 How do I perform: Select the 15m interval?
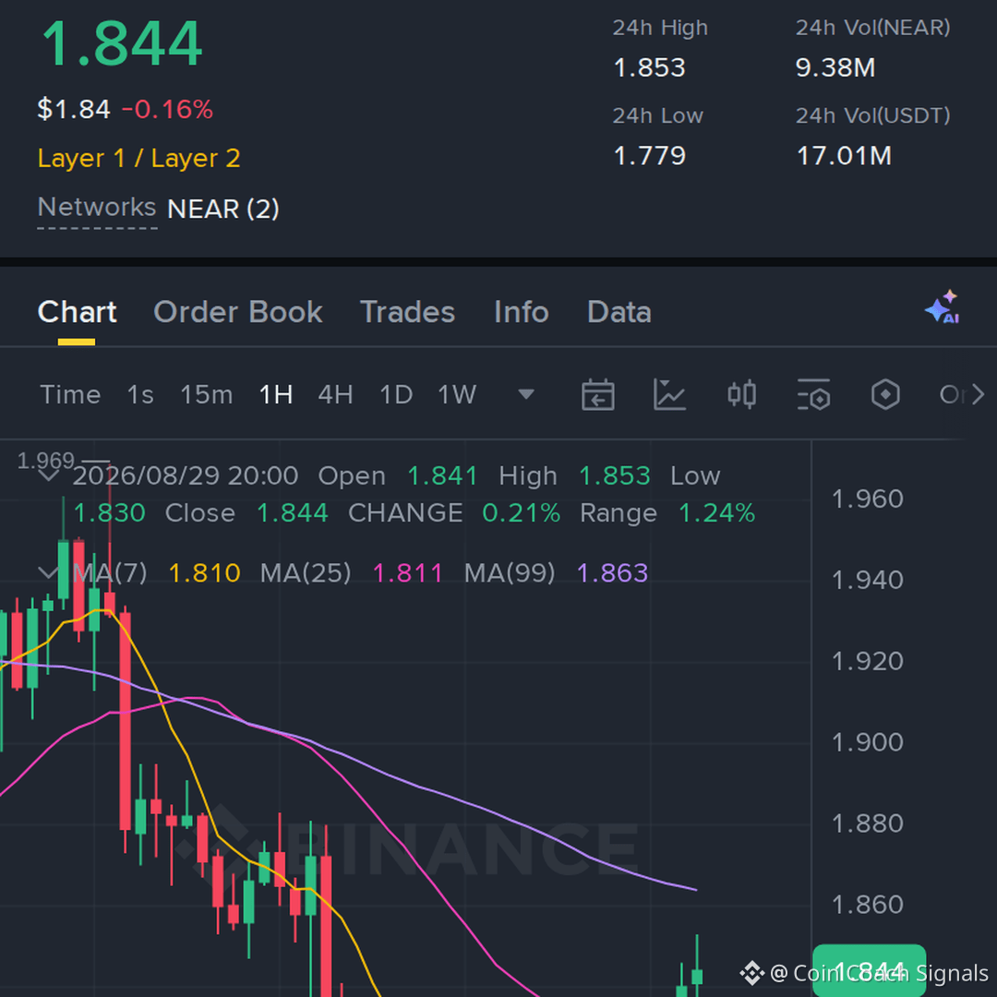(207, 395)
